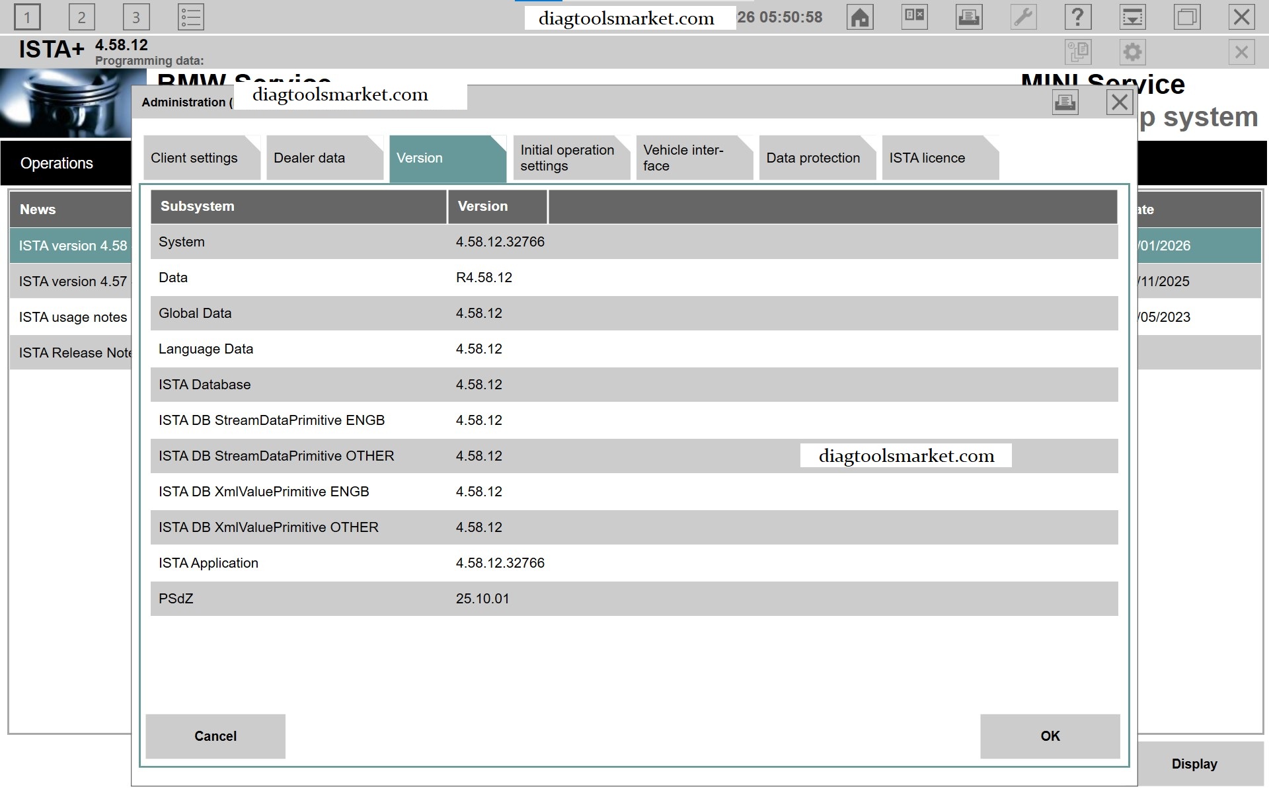Select diagnostic session slot 1
The image size is (1269, 793).
coord(27,17)
